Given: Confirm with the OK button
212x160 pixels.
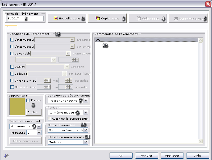Looking at the screenshot, I should pos(121,155).
